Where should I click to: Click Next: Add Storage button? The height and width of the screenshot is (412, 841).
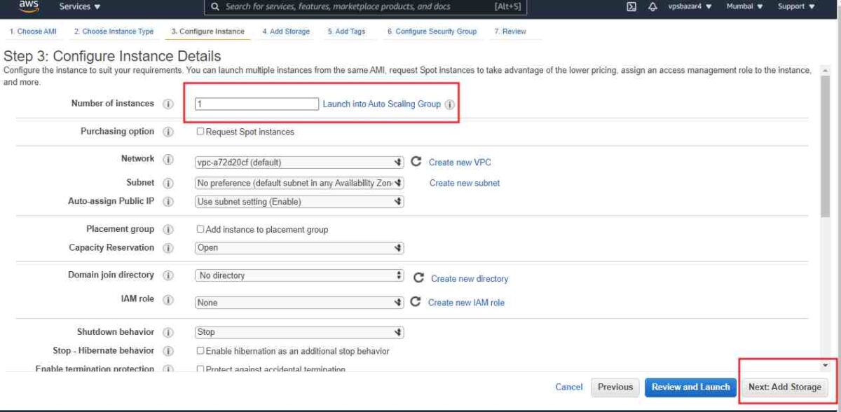(x=784, y=387)
